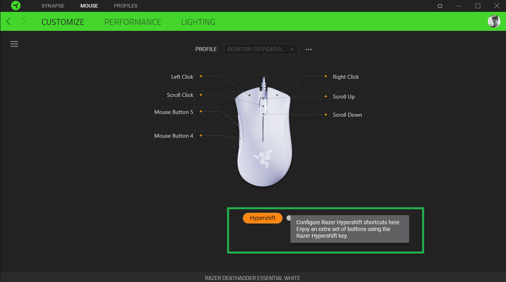Open the settings gear icon
506x282 pixels.
[x=440, y=6]
